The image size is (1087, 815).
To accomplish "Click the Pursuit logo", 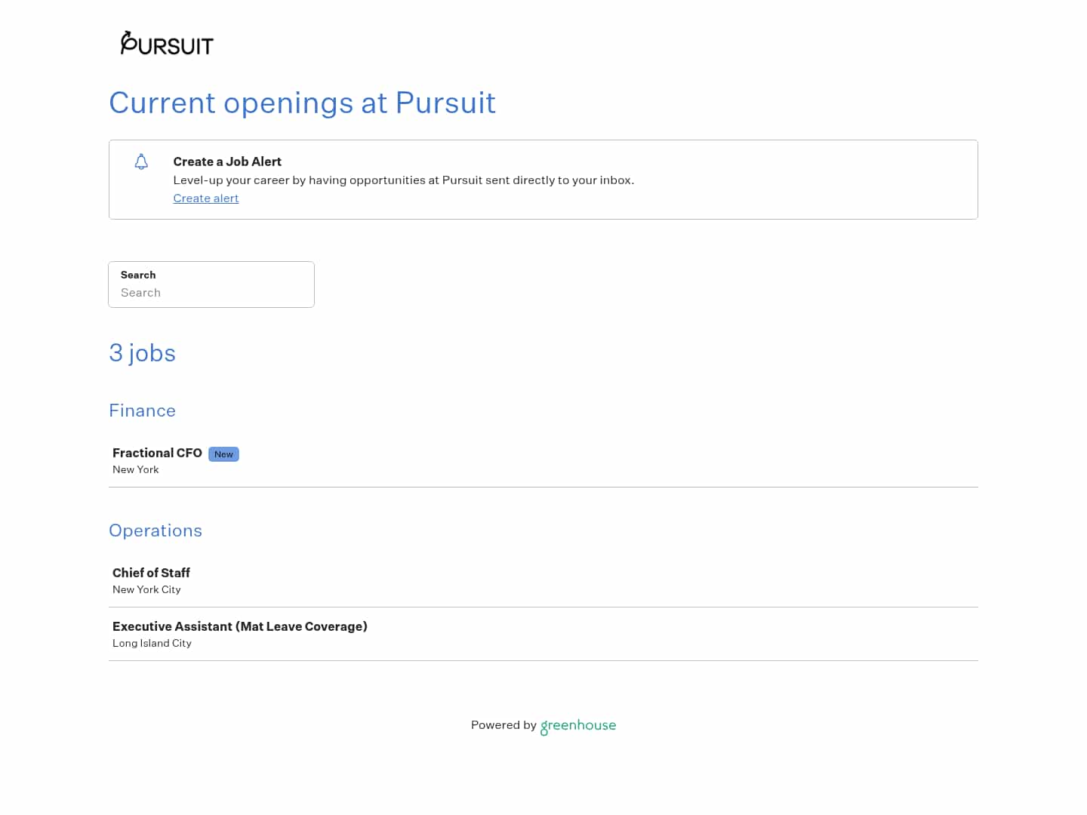I will pyautogui.click(x=167, y=44).
